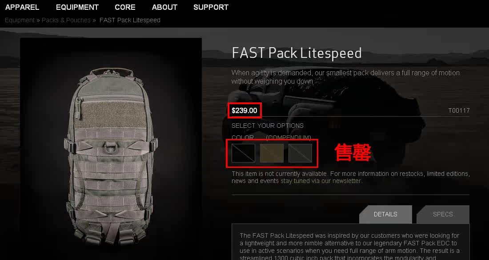Screen dimensions: 489x260
Task: Open the EQUIPMENT navigation menu
Action: (x=77, y=7)
